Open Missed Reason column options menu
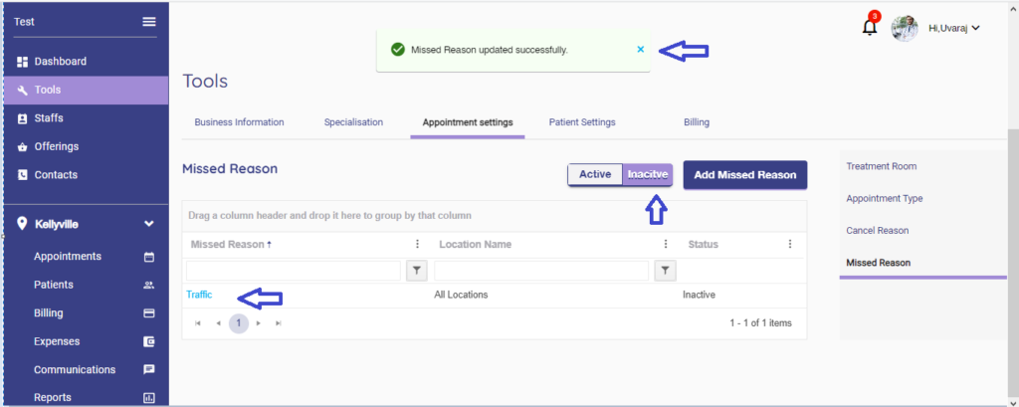Screen dimensions: 1019x407 tap(417, 244)
